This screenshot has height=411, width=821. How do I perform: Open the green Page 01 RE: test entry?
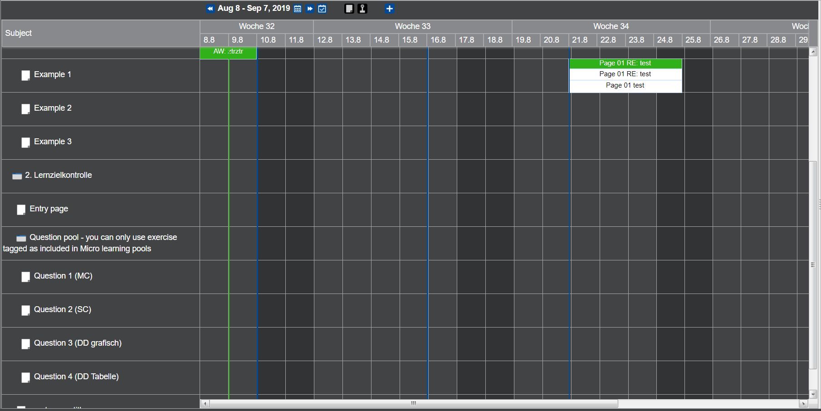(x=625, y=64)
